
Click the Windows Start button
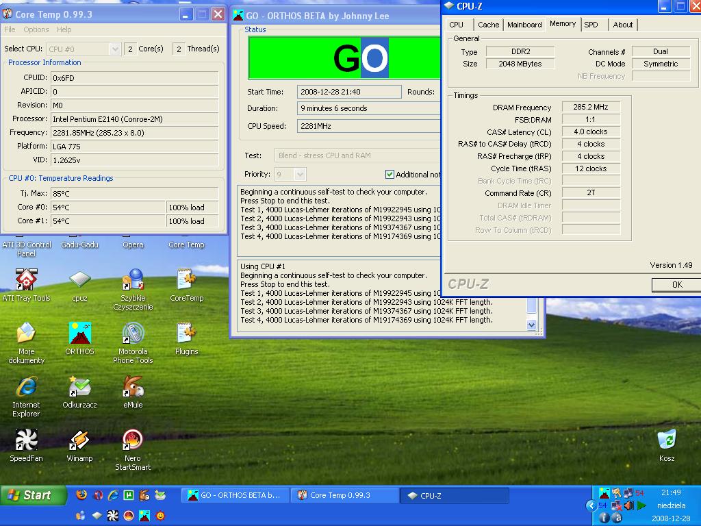[34, 495]
